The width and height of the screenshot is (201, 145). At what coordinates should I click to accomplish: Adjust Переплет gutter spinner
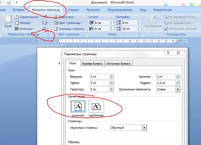(x=112, y=89)
